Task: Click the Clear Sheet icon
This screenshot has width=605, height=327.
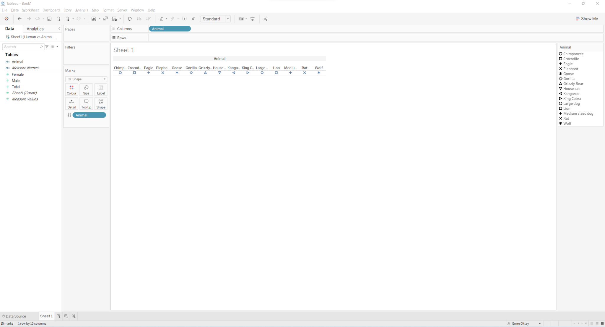Action: coord(115,19)
